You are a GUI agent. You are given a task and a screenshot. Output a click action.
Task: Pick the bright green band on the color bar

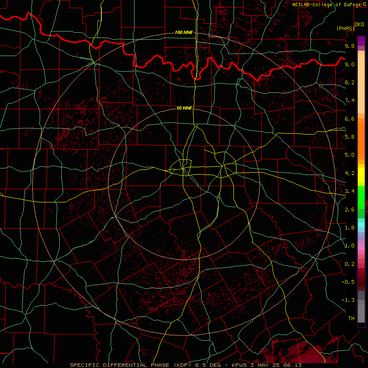coord(361,197)
